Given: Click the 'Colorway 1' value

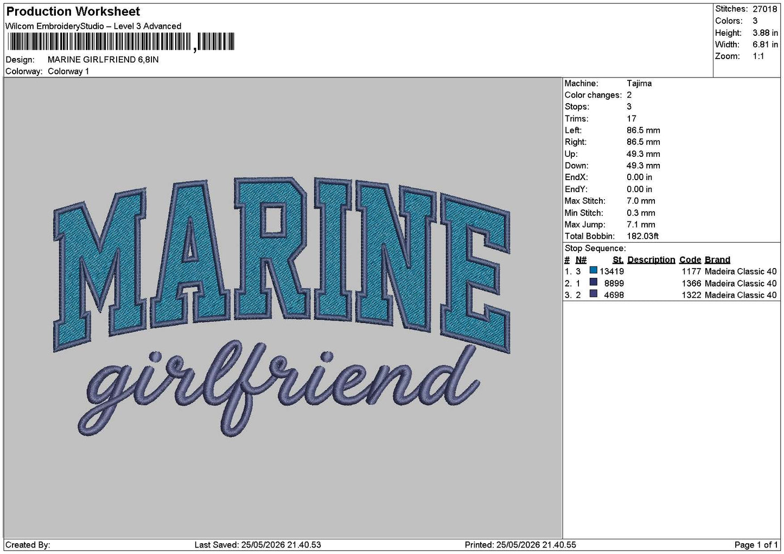Looking at the screenshot, I should point(68,72).
